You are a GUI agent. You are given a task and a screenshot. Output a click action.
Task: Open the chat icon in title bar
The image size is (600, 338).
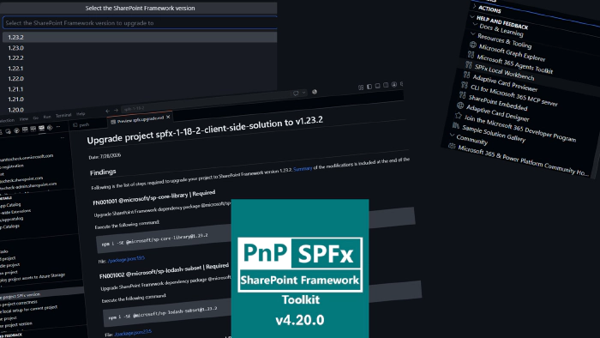click(x=296, y=93)
